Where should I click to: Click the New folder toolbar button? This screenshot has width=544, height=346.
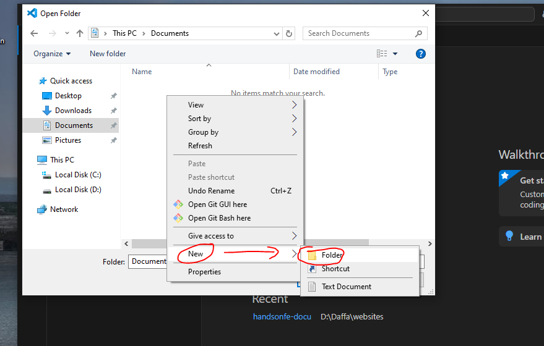point(108,54)
